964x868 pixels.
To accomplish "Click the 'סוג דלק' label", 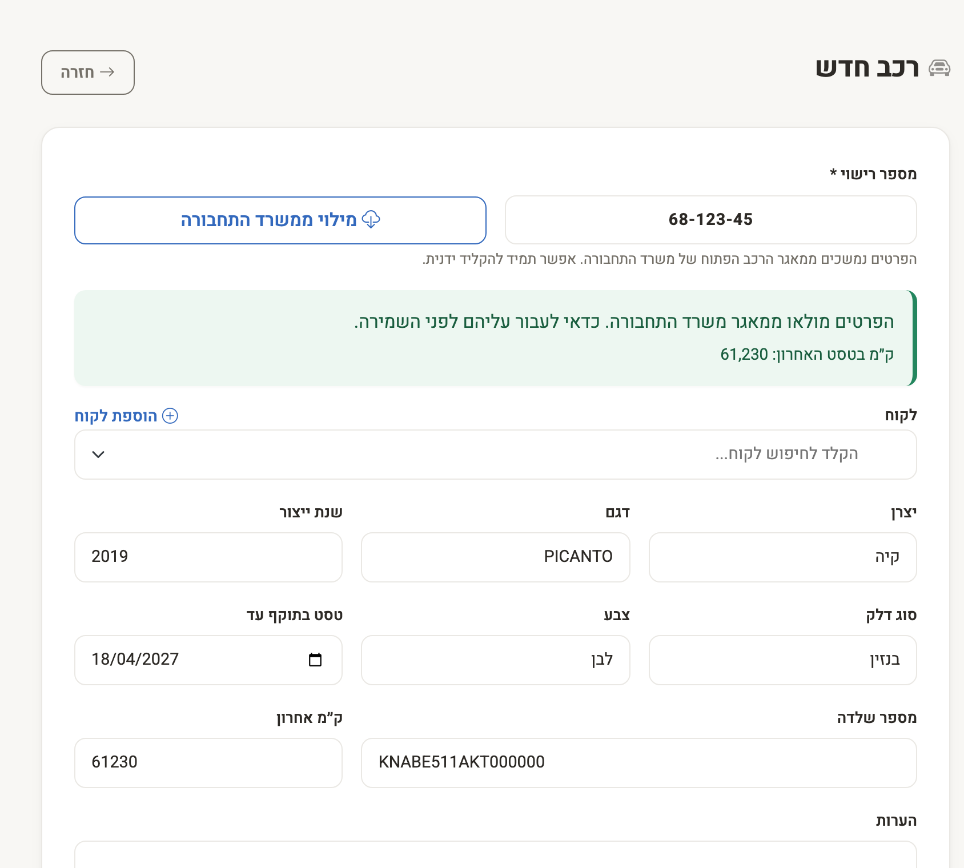I will click(x=891, y=615).
